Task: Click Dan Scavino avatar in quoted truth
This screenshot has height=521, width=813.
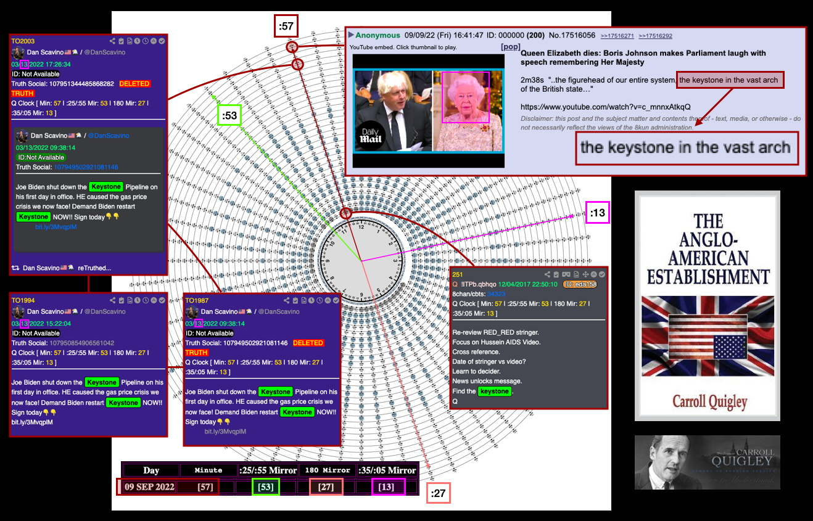Action: [x=22, y=136]
